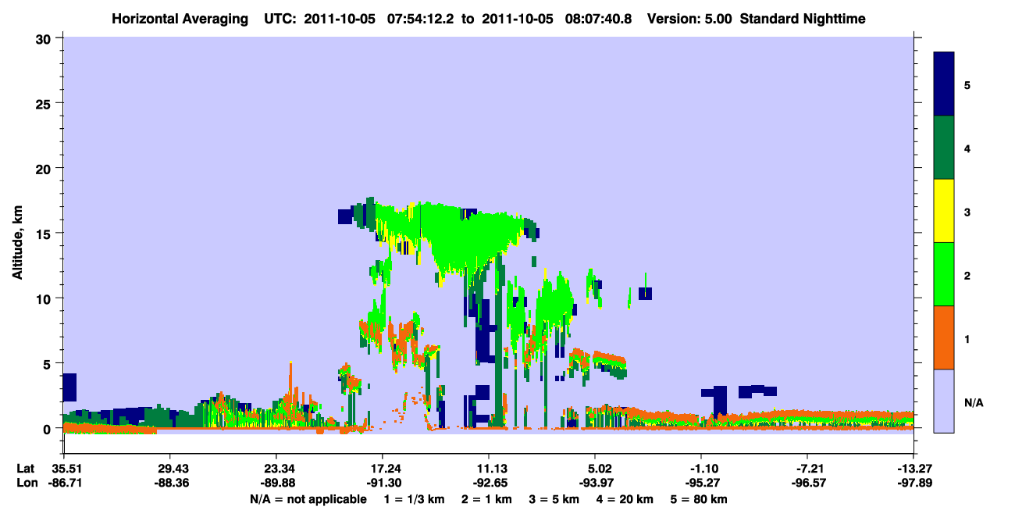Click the latitude value 23.34
The height and width of the screenshot is (521, 1015).
(276, 469)
